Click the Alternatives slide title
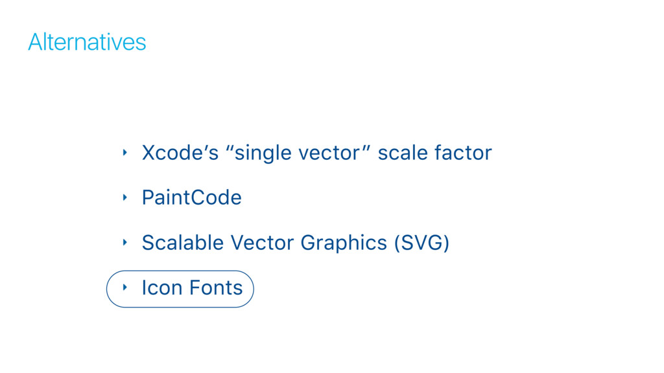Screen dimensions: 664x373 (87, 42)
